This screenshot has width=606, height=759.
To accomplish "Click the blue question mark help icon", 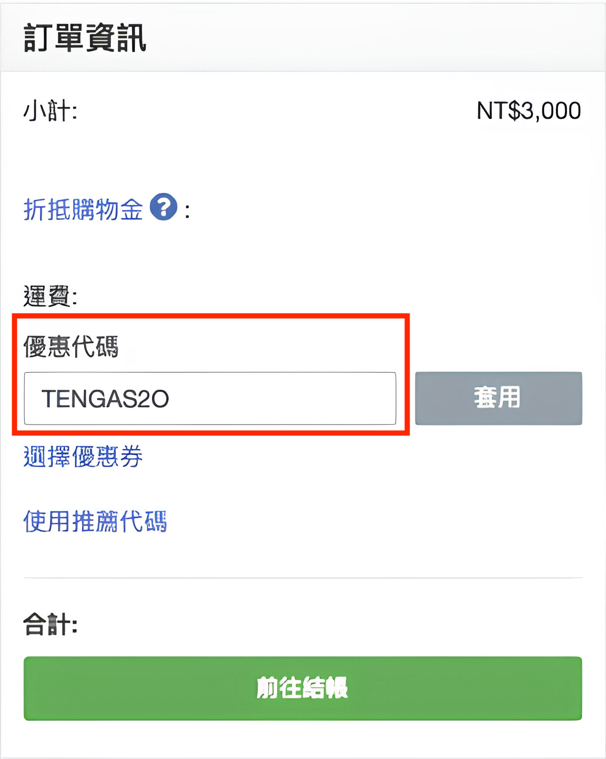I will click(163, 207).
